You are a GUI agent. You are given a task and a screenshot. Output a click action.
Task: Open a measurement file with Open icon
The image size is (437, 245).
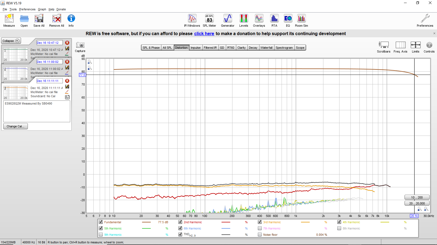point(24,19)
